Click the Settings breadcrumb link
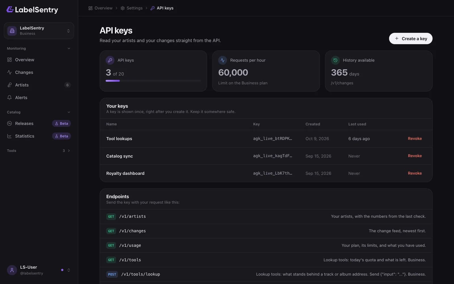 point(132,8)
